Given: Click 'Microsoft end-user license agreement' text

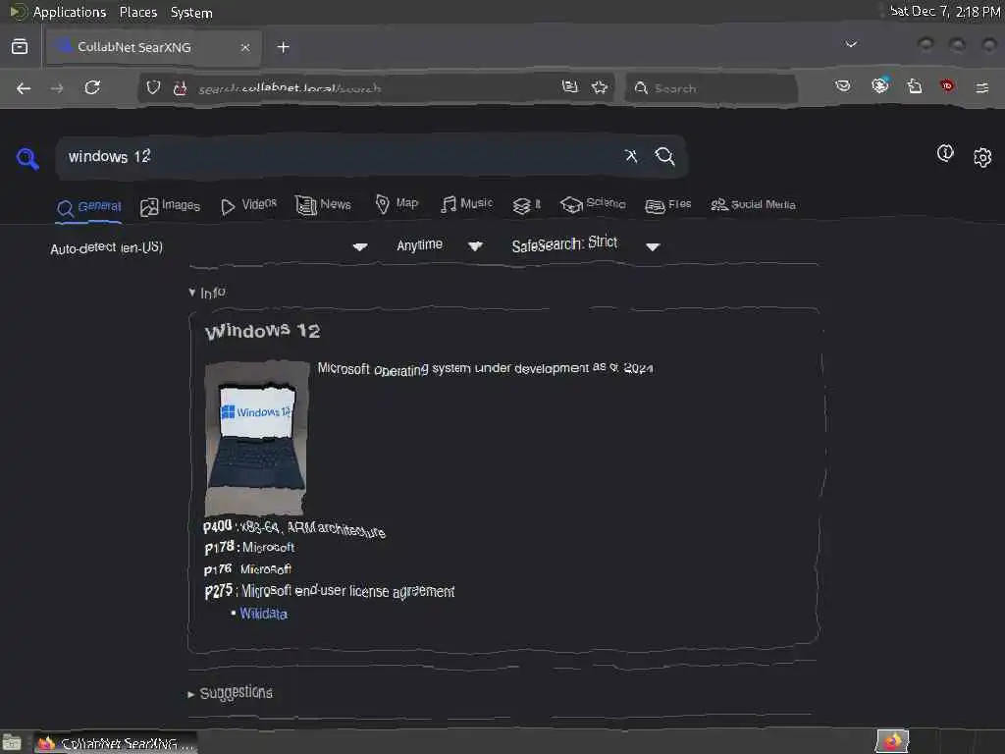Looking at the screenshot, I should pos(348,590).
